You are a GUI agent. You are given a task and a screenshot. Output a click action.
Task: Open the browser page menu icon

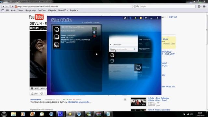click(x=199, y=6)
